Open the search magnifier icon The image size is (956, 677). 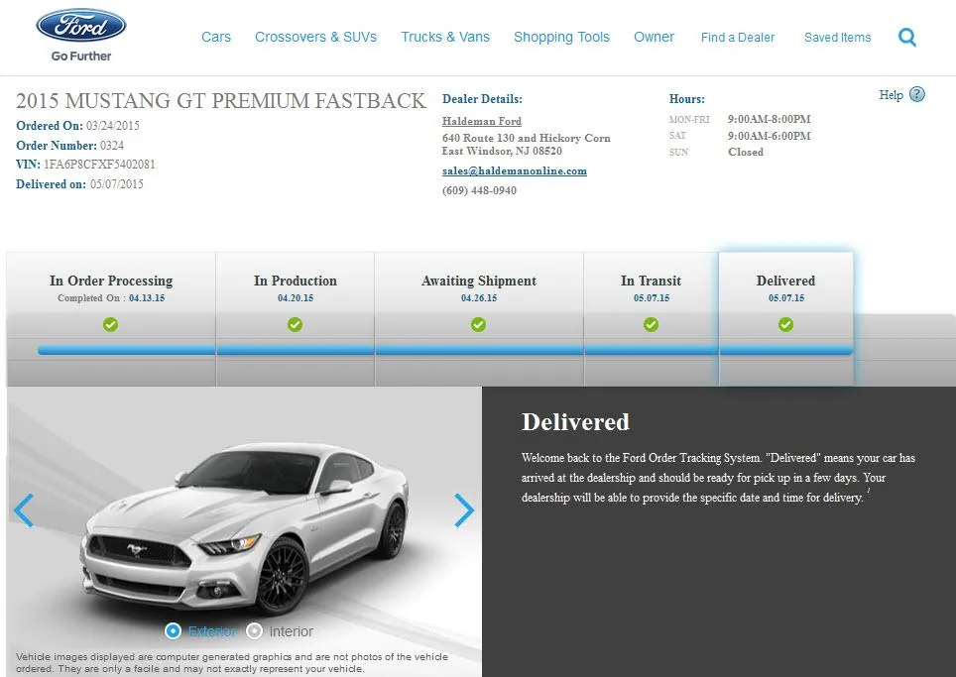coord(907,38)
